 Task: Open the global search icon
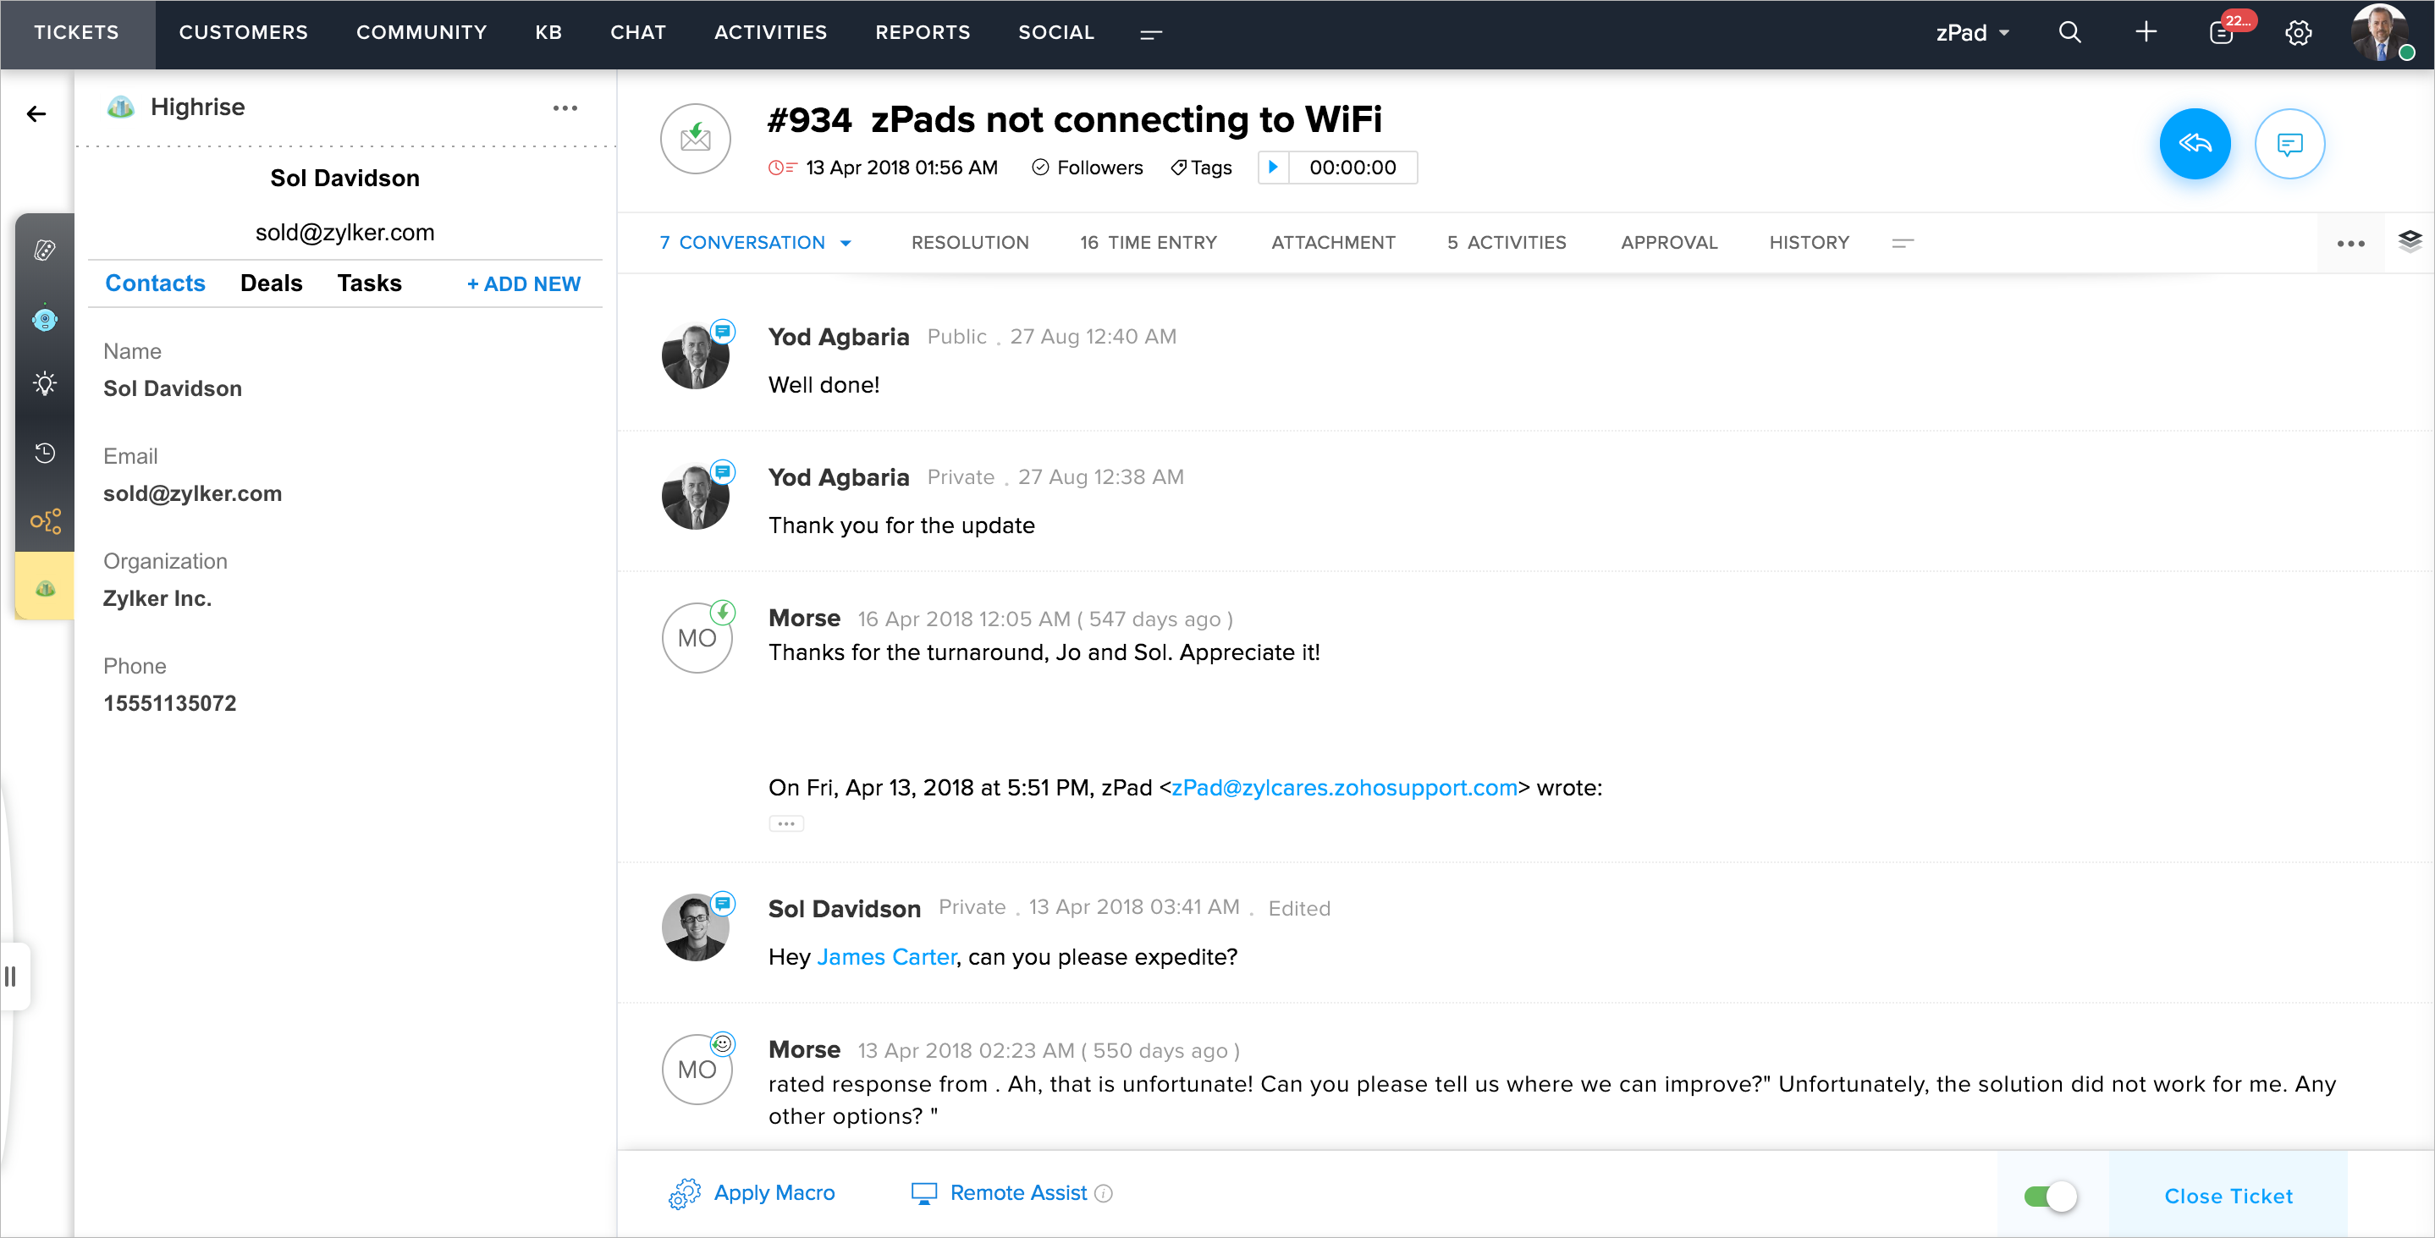coord(2069,32)
